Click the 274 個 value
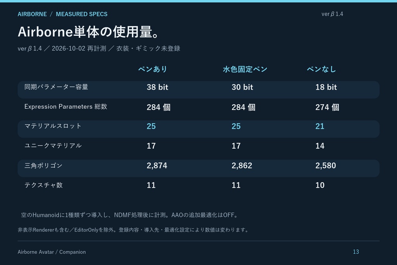Viewport: 397px width, 265px height. tap(327, 107)
